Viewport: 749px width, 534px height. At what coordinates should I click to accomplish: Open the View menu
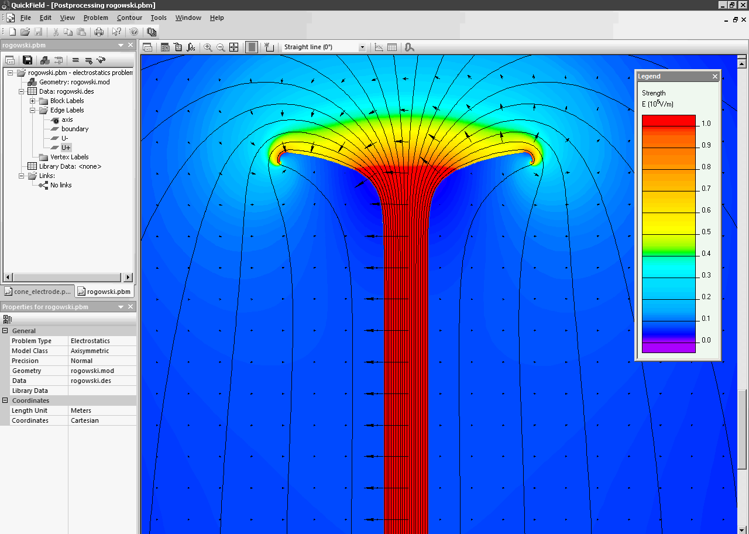67,18
